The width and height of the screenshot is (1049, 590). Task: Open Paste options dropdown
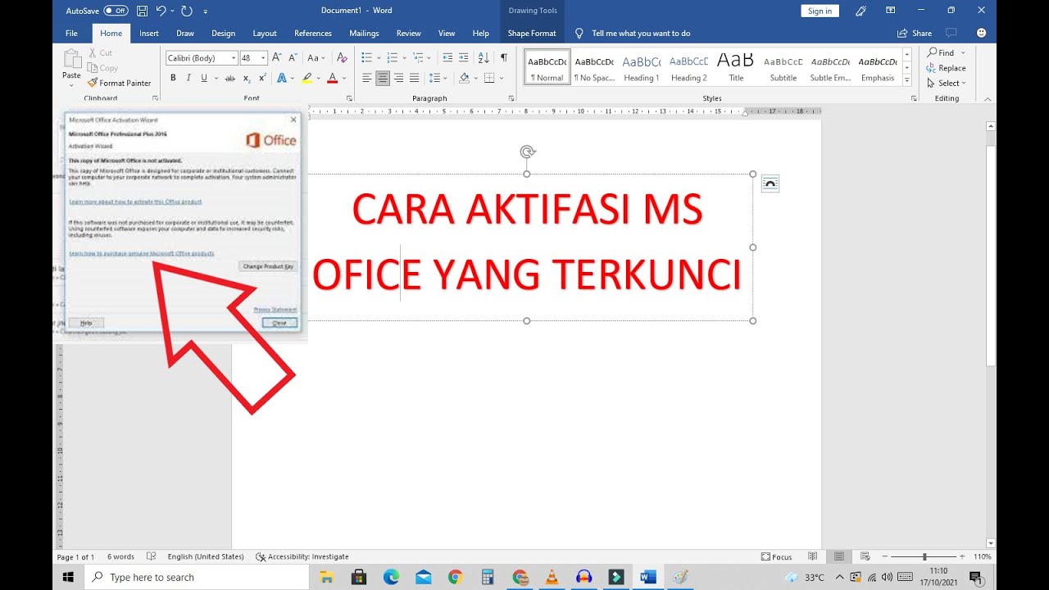tap(71, 84)
